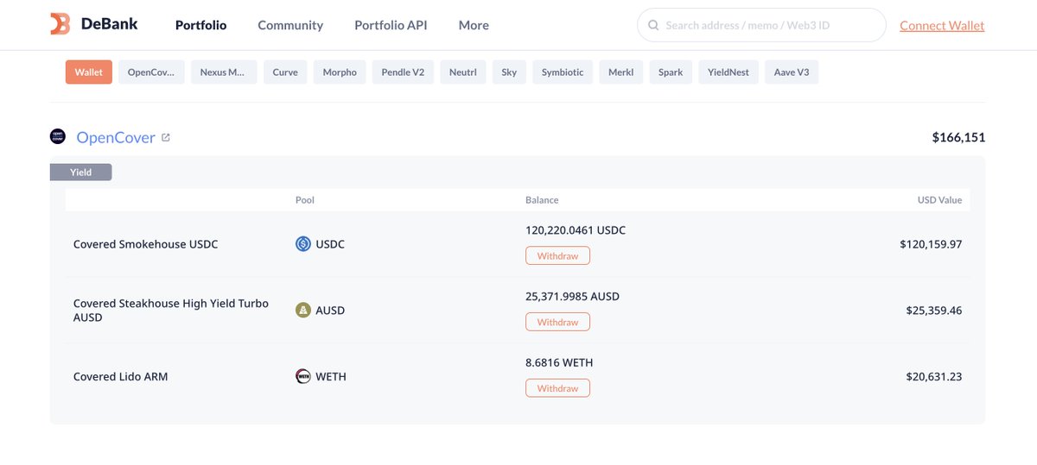Screen dimensions: 1037x465
Task: Select the Sky filter tab
Action: (509, 72)
